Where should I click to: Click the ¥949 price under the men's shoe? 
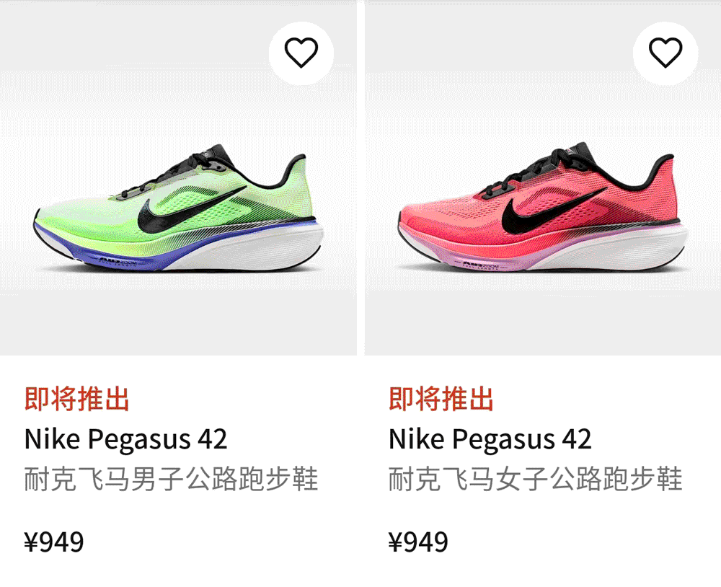[54, 542]
